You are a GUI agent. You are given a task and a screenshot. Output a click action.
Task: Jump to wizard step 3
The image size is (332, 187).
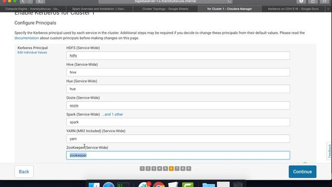(x=154, y=168)
